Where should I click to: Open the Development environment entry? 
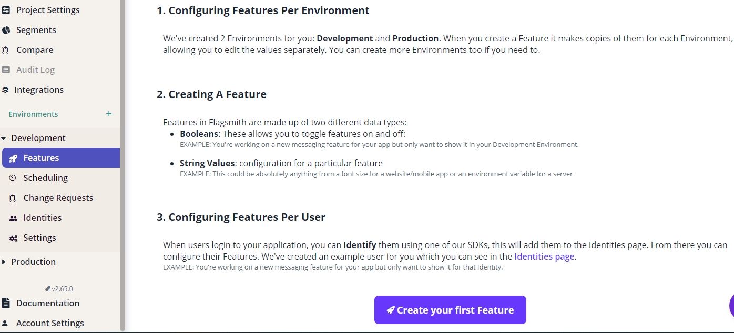[x=39, y=137]
